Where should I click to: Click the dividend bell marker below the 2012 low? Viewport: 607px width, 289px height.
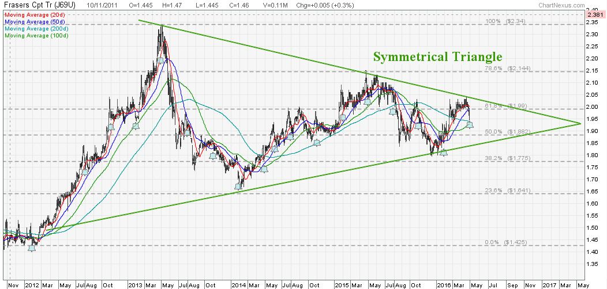point(32,249)
